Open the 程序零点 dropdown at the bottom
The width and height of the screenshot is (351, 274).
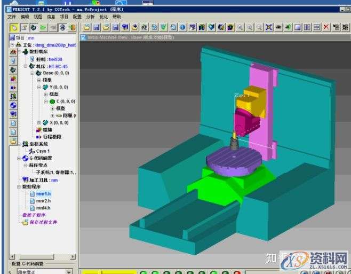(69, 271)
